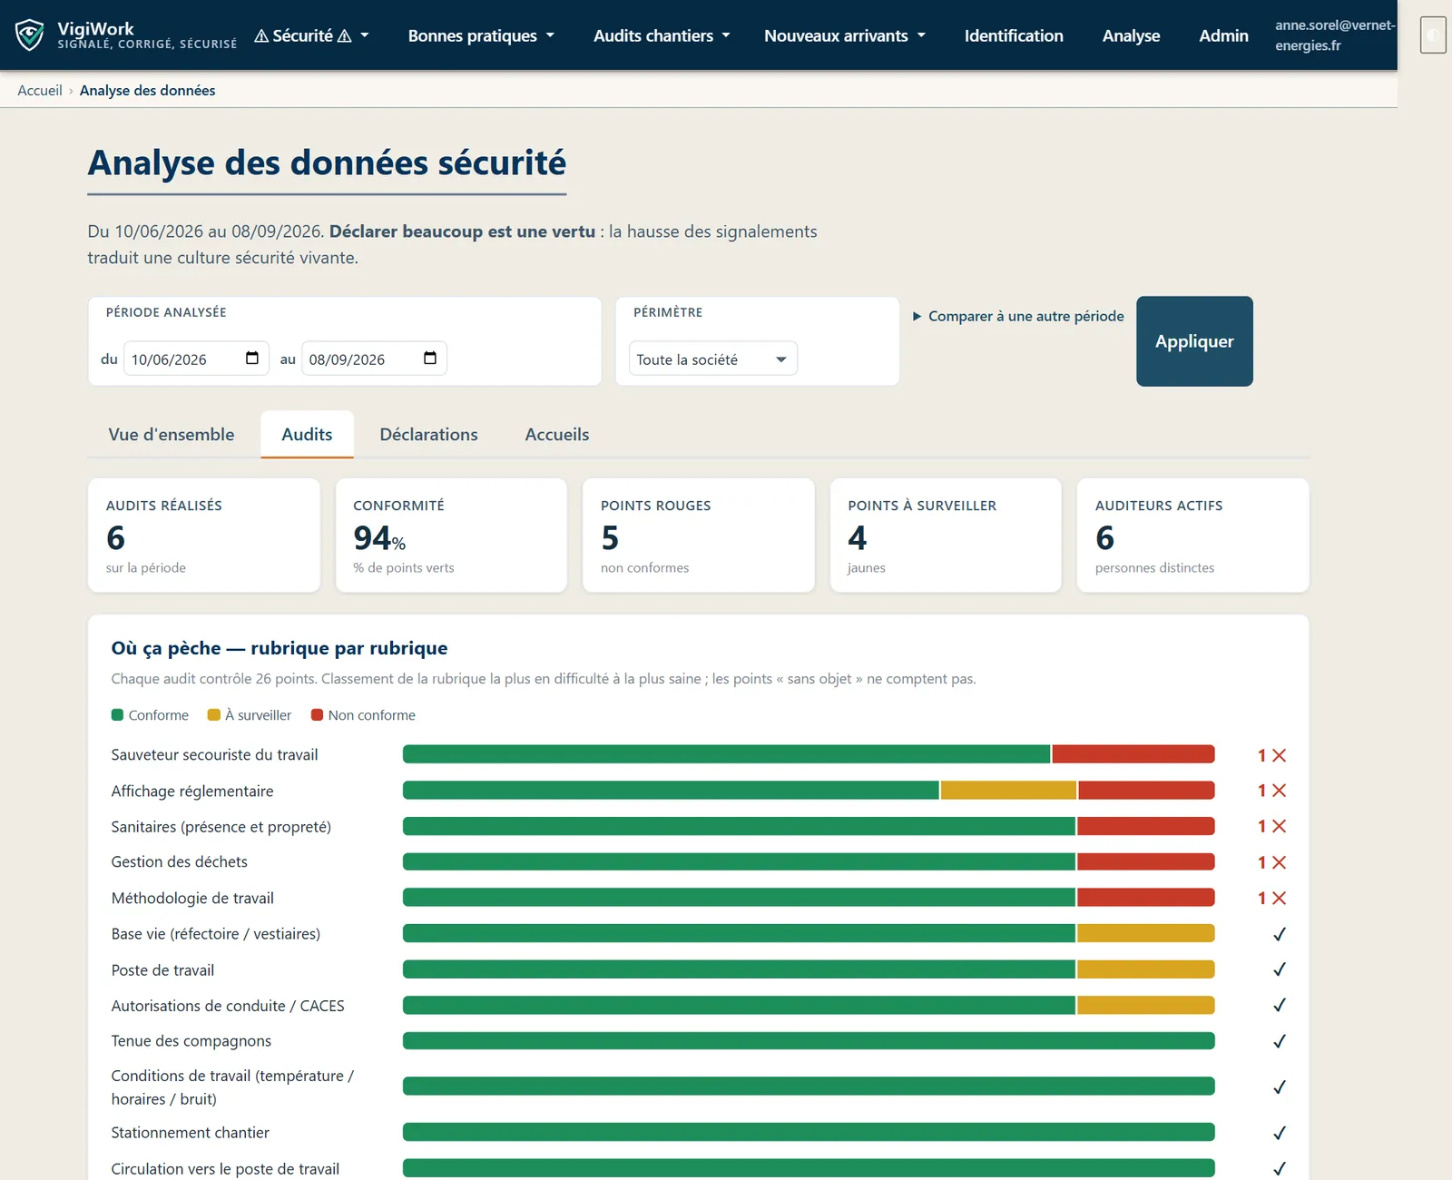Click green Conforme legend swatch
1452x1180 pixels.
(117, 715)
